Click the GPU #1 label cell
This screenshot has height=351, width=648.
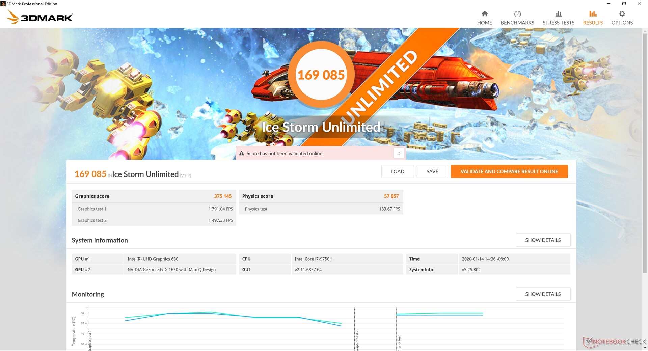[98, 259]
